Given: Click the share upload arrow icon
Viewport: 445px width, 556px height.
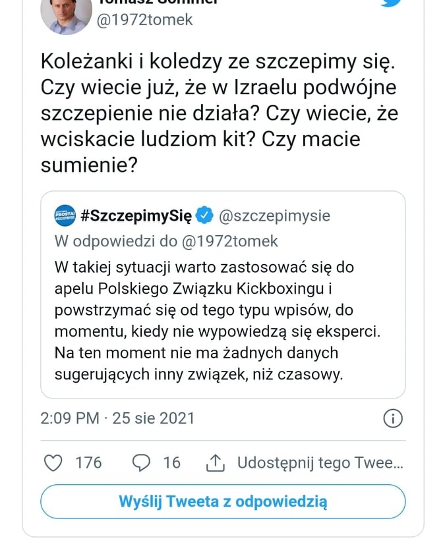Looking at the screenshot, I should coord(216,463).
